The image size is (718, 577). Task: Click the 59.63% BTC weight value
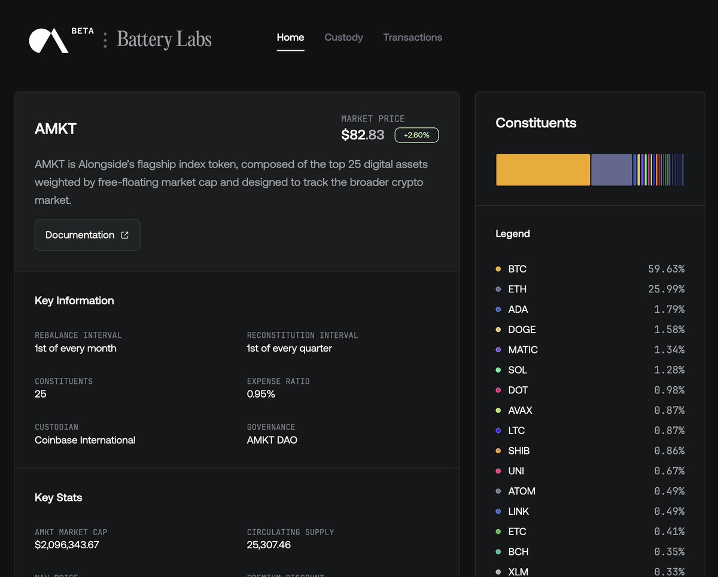point(666,269)
